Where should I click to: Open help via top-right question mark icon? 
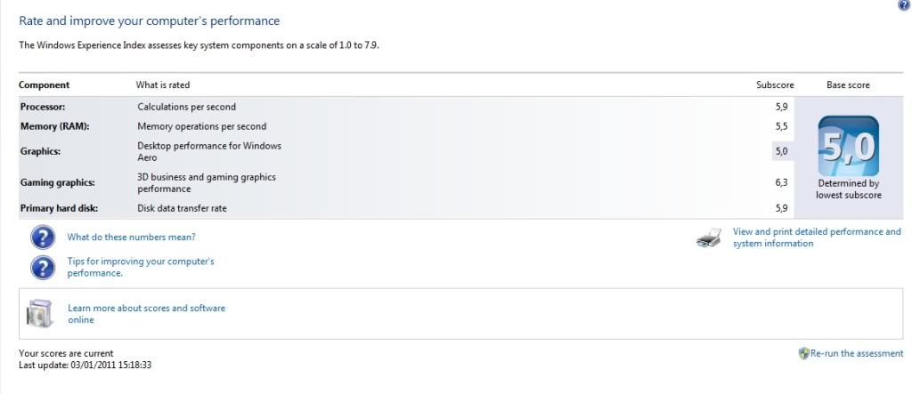pyautogui.click(x=905, y=4)
